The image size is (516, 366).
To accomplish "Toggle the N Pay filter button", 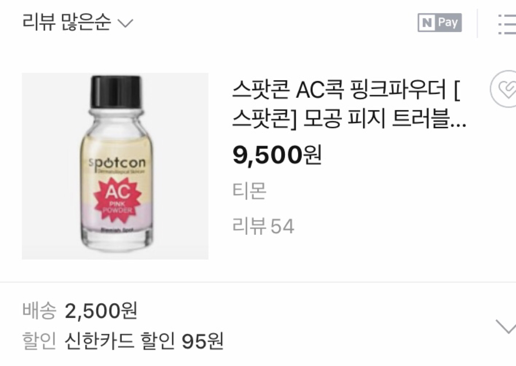I will coord(440,23).
